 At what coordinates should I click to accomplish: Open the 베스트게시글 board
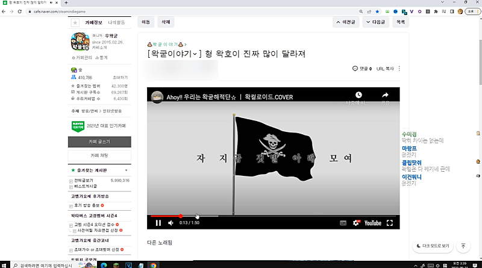pyautogui.click(x=85, y=186)
